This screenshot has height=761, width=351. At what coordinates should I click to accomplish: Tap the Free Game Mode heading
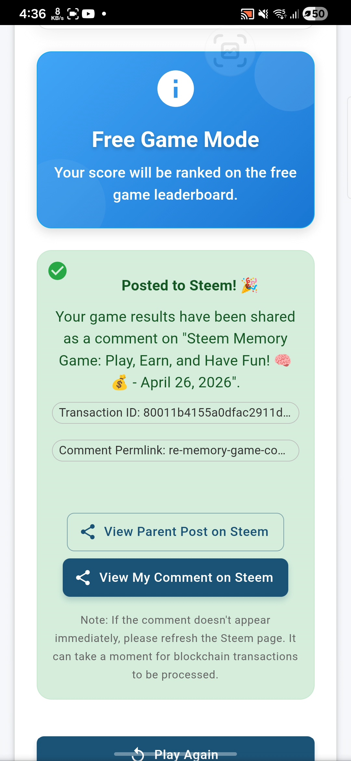[175, 140]
